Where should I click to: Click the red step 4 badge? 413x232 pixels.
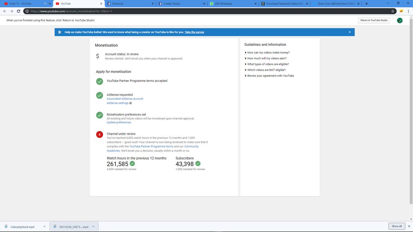pos(99,134)
